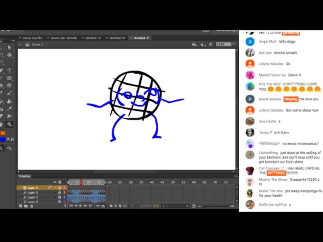Toggle outlines for all layers header

(x=65, y=182)
